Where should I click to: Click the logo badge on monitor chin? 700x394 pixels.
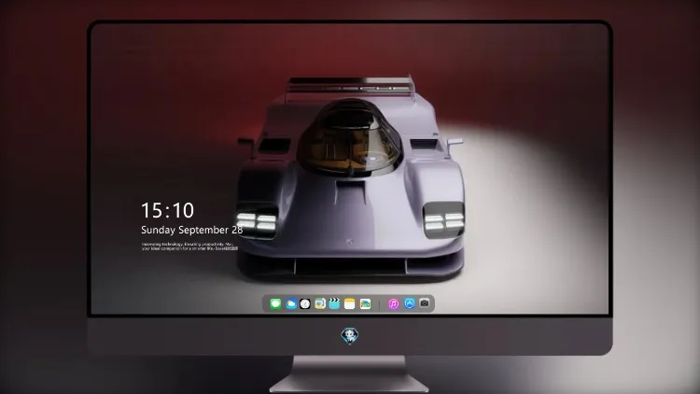click(350, 335)
